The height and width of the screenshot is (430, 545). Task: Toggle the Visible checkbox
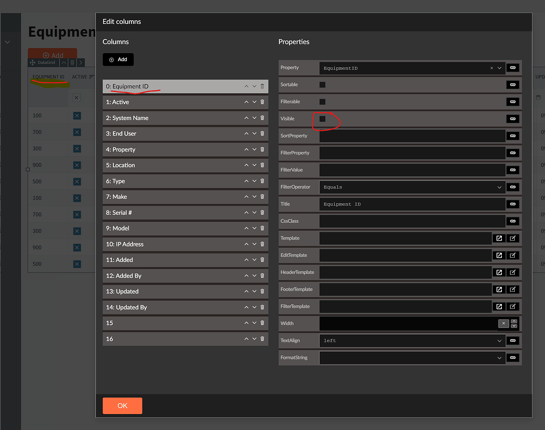(323, 119)
